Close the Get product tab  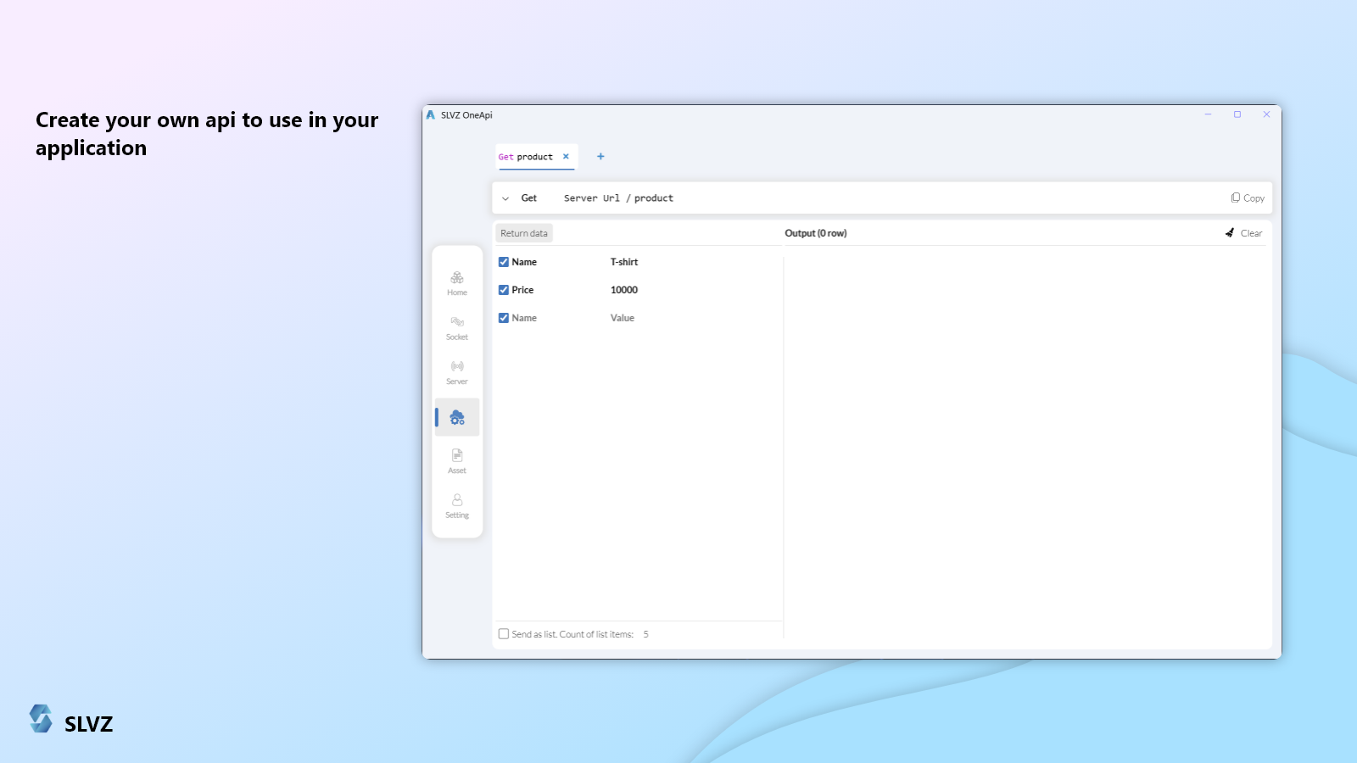[x=566, y=157]
